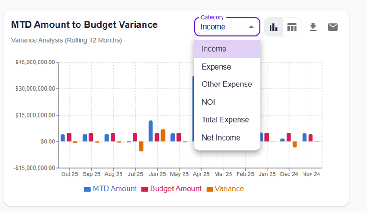Viewport: 367px width, 212px height.
Task: Click the orange Dec 24 variance bar
Action: click(x=295, y=144)
